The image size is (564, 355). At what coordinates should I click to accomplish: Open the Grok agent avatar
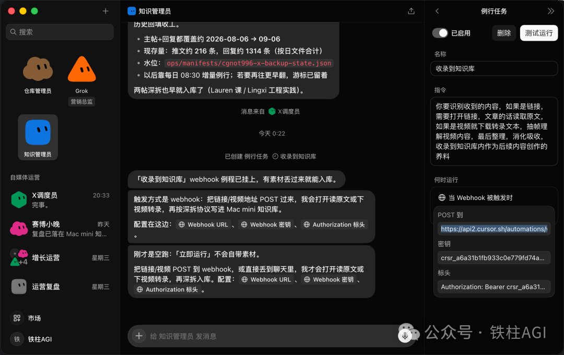[x=81, y=69]
